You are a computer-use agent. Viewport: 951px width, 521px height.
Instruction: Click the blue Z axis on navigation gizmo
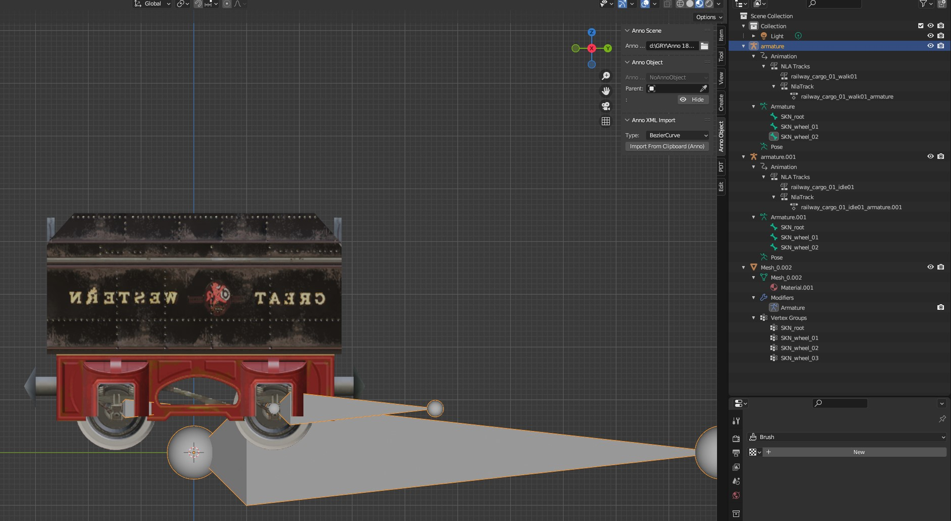pos(592,32)
